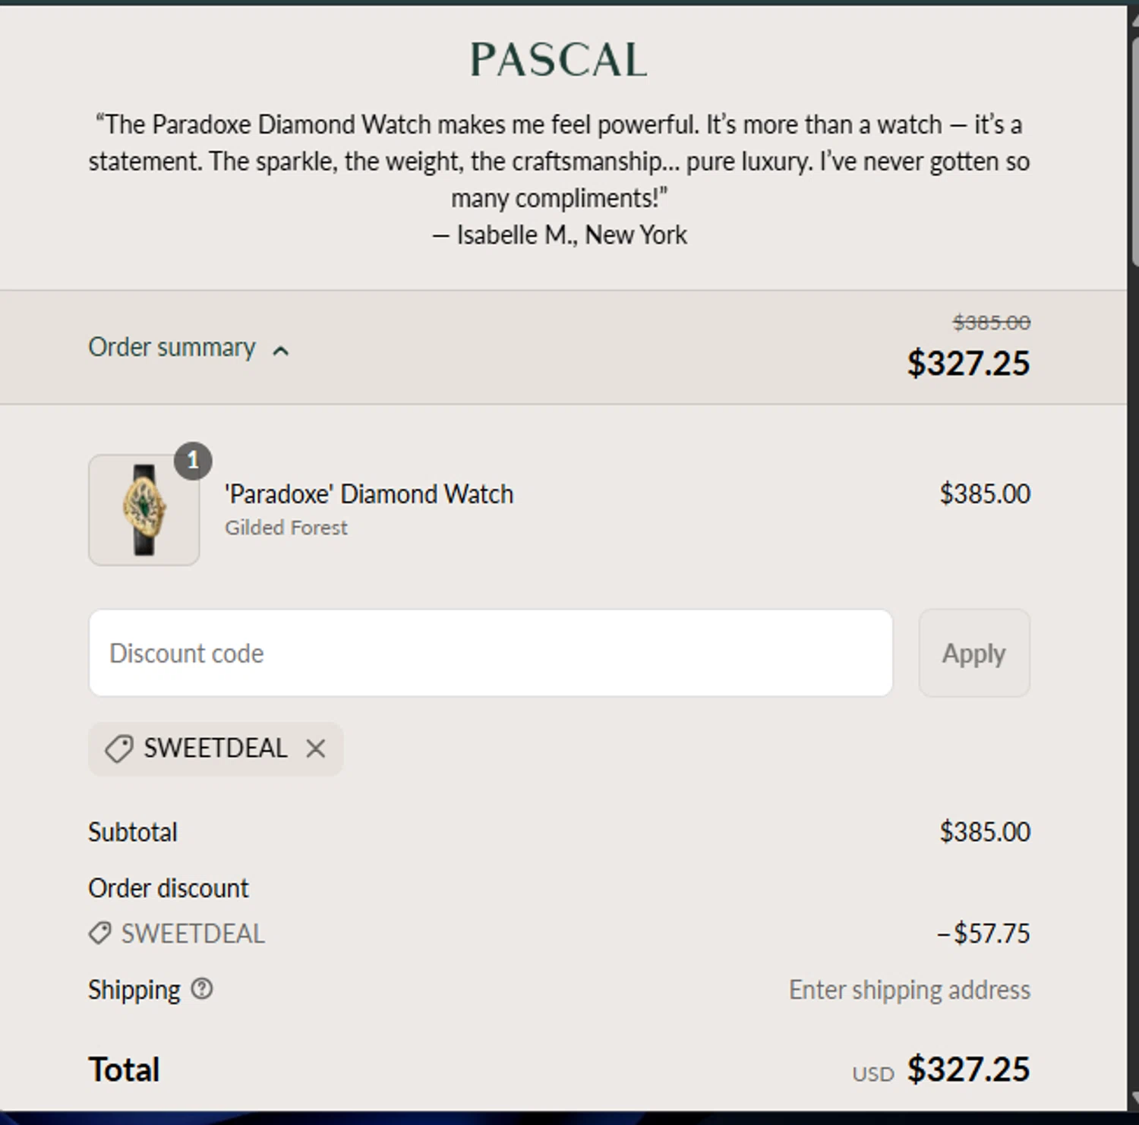
Task: Click the quantity badge on the watch
Action: point(193,461)
